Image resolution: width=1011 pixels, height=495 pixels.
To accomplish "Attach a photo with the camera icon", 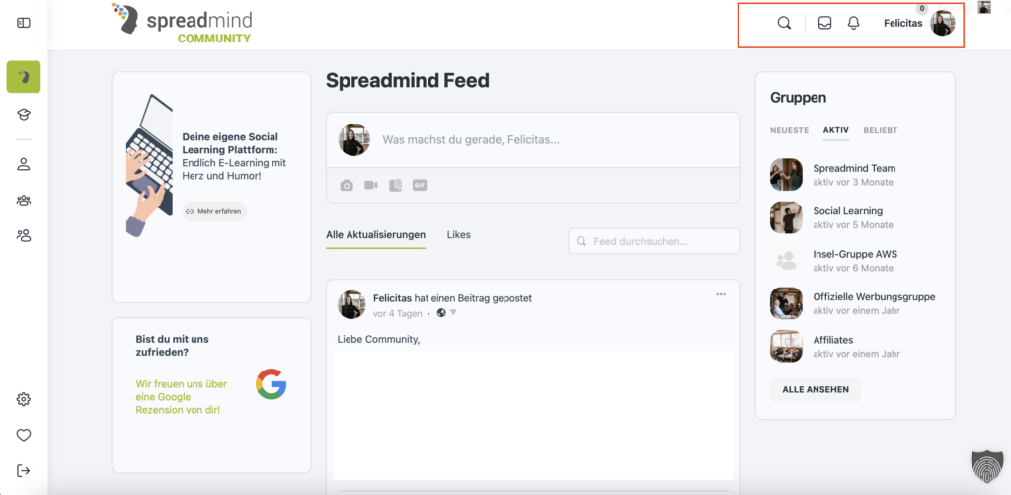I will click(347, 185).
